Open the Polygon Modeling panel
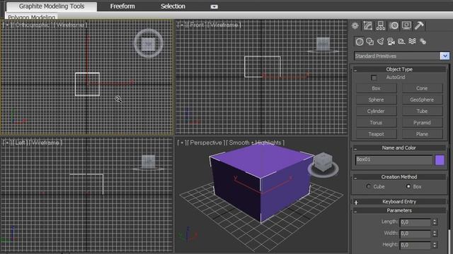 coord(31,17)
